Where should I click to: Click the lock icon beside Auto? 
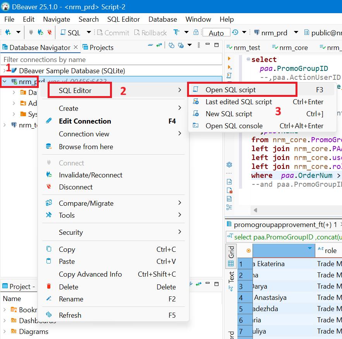[196, 32]
